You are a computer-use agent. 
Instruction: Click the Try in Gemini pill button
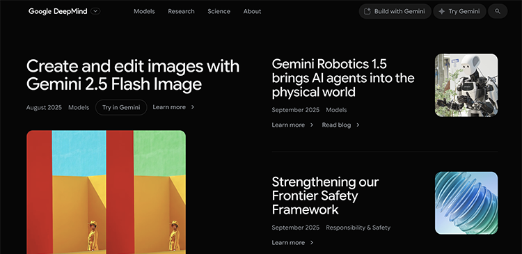[121, 108]
